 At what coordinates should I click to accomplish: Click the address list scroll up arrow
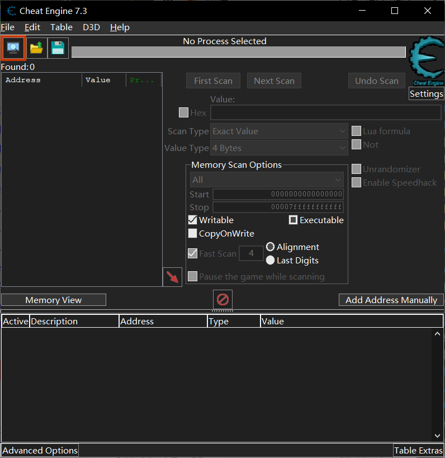coord(437,334)
